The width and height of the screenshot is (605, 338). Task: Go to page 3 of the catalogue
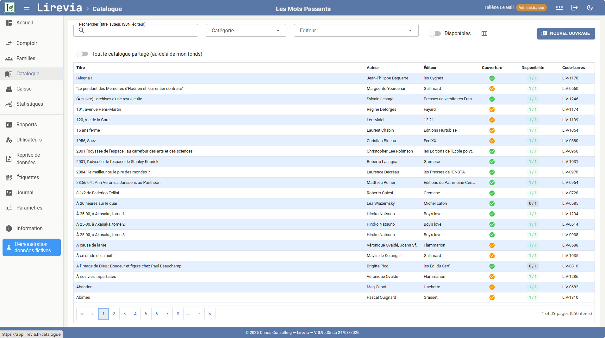click(x=125, y=314)
